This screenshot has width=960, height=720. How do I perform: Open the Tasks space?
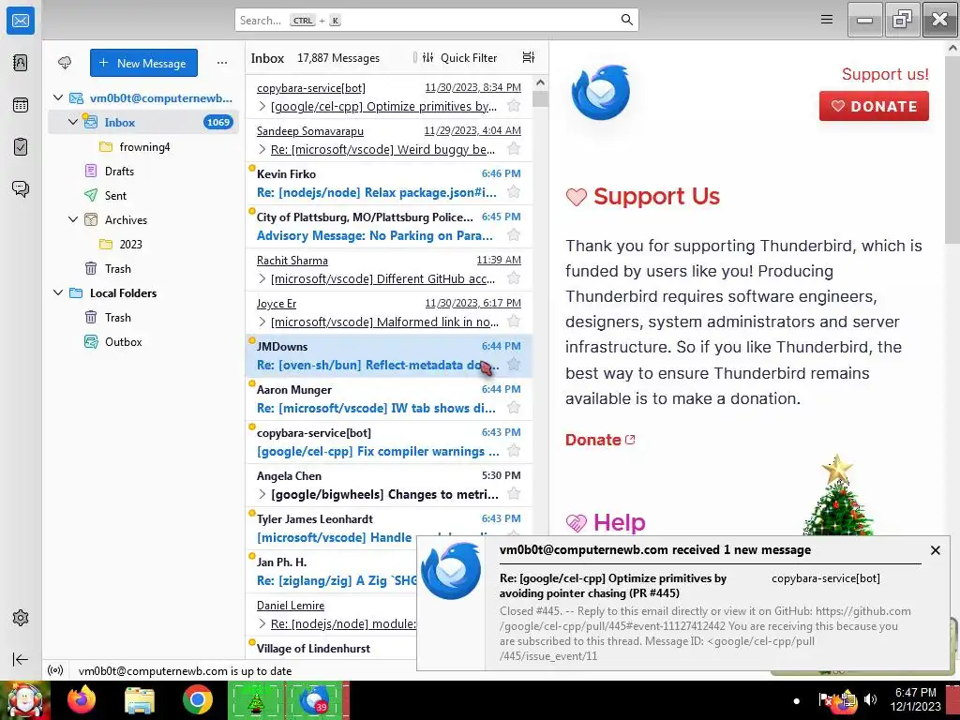pyautogui.click(x=21, y=147)
